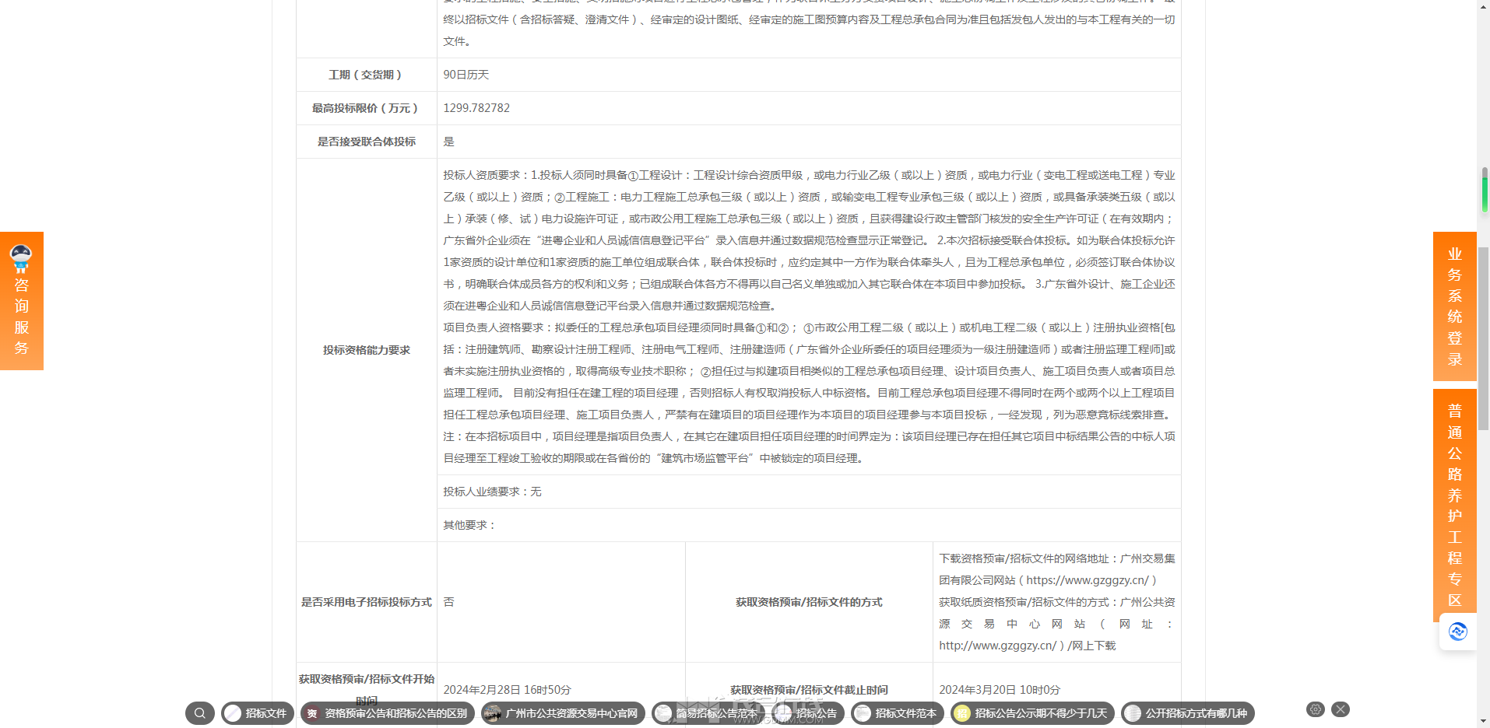Image resolution: width=1490 pixels, height=728 pixels.
Task: Click the scrollbar down arrow
Action: click(1484, 721)
